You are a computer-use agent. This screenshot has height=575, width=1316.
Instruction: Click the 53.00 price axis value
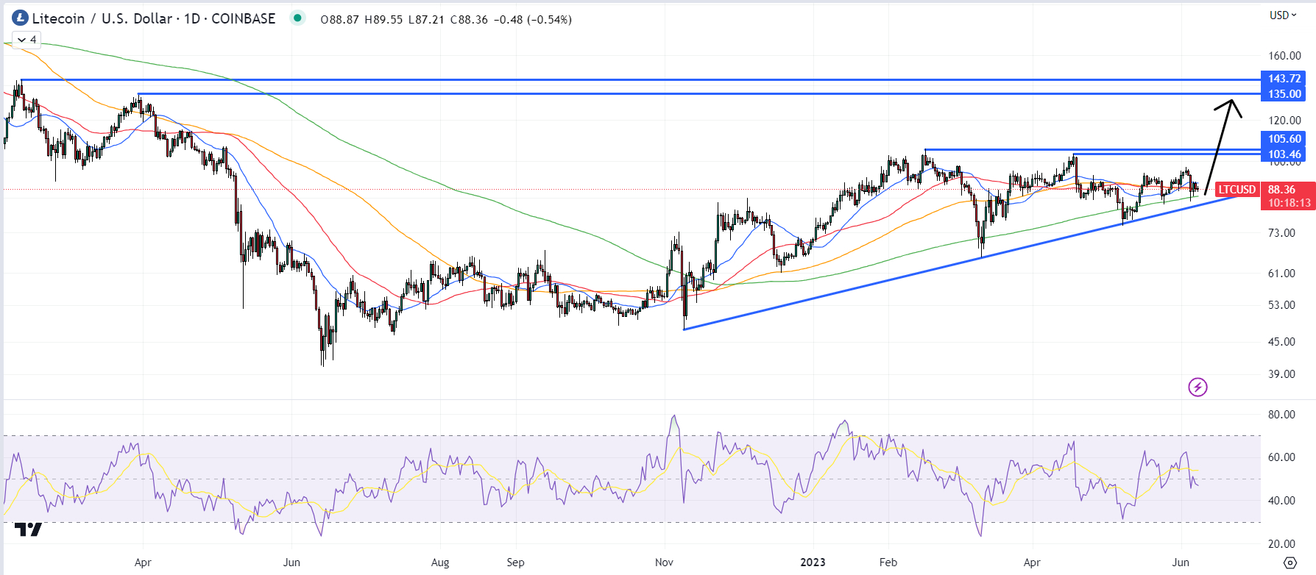pyautogui.click(x=1281, y=305)
